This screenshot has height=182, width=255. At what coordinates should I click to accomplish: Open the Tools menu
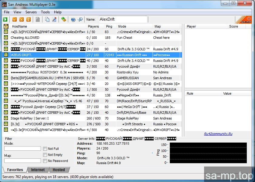pos(45,12)
